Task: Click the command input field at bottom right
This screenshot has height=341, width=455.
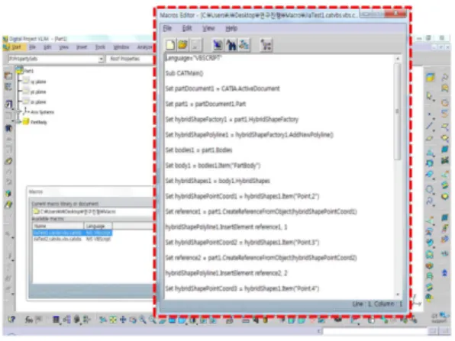Action: click(375, 331)
